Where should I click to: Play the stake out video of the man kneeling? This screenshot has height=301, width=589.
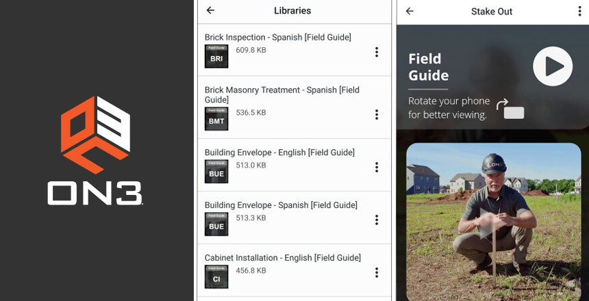tap(494, 222)
